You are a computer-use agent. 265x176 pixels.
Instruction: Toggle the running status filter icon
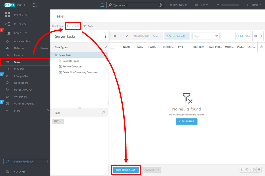pos(121,36)
